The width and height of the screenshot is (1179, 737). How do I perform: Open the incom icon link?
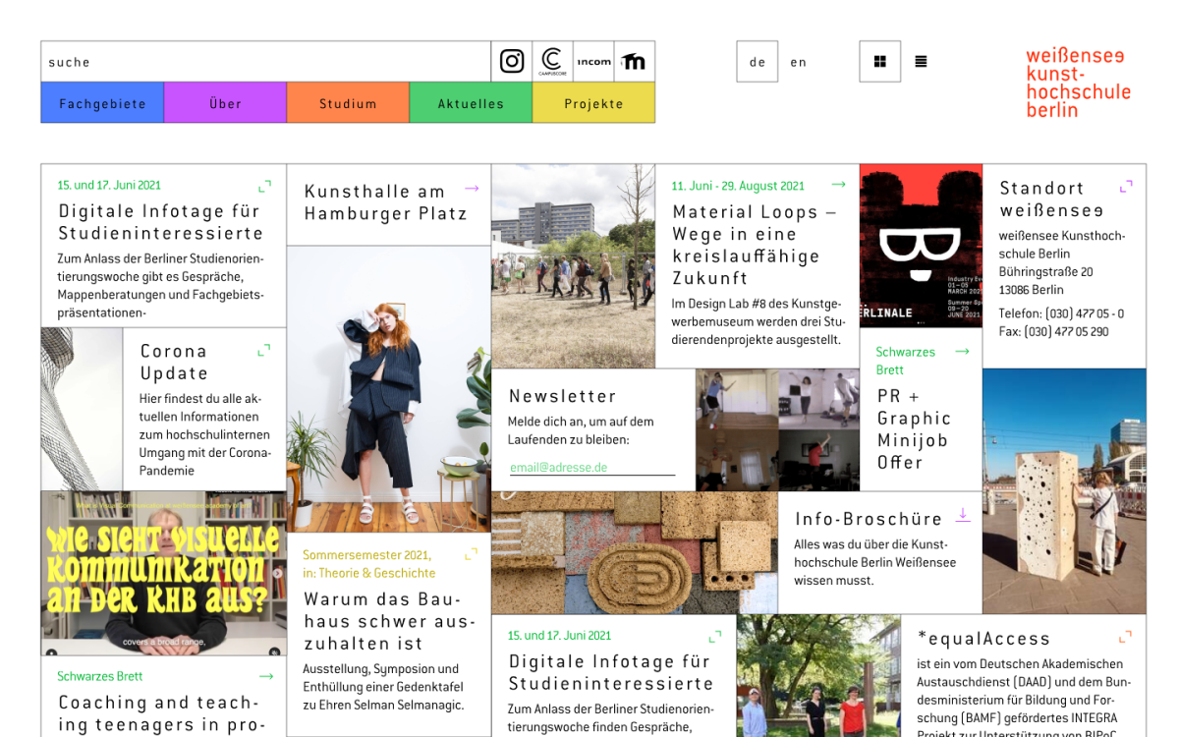(593, 61)
